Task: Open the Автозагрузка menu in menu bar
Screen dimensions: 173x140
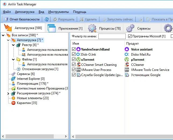Action: 25,12
